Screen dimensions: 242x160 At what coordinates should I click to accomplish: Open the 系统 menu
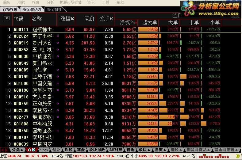[6, 2]
